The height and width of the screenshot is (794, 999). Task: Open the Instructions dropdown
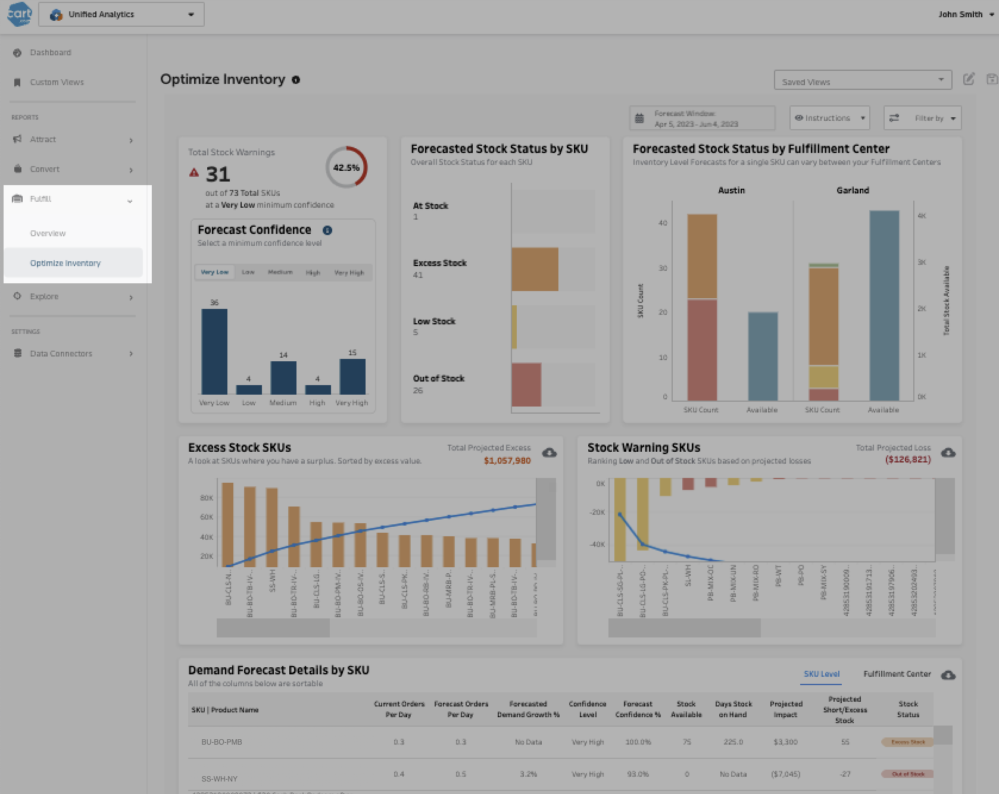point(829,118)
